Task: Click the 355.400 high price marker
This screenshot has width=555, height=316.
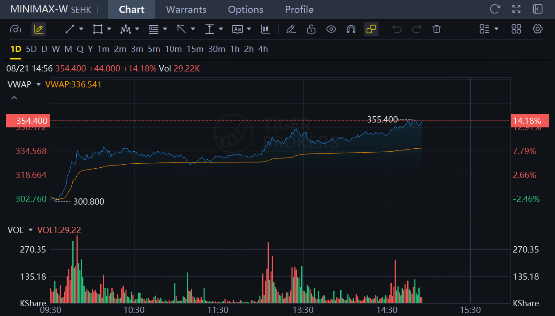Action: 382,120
